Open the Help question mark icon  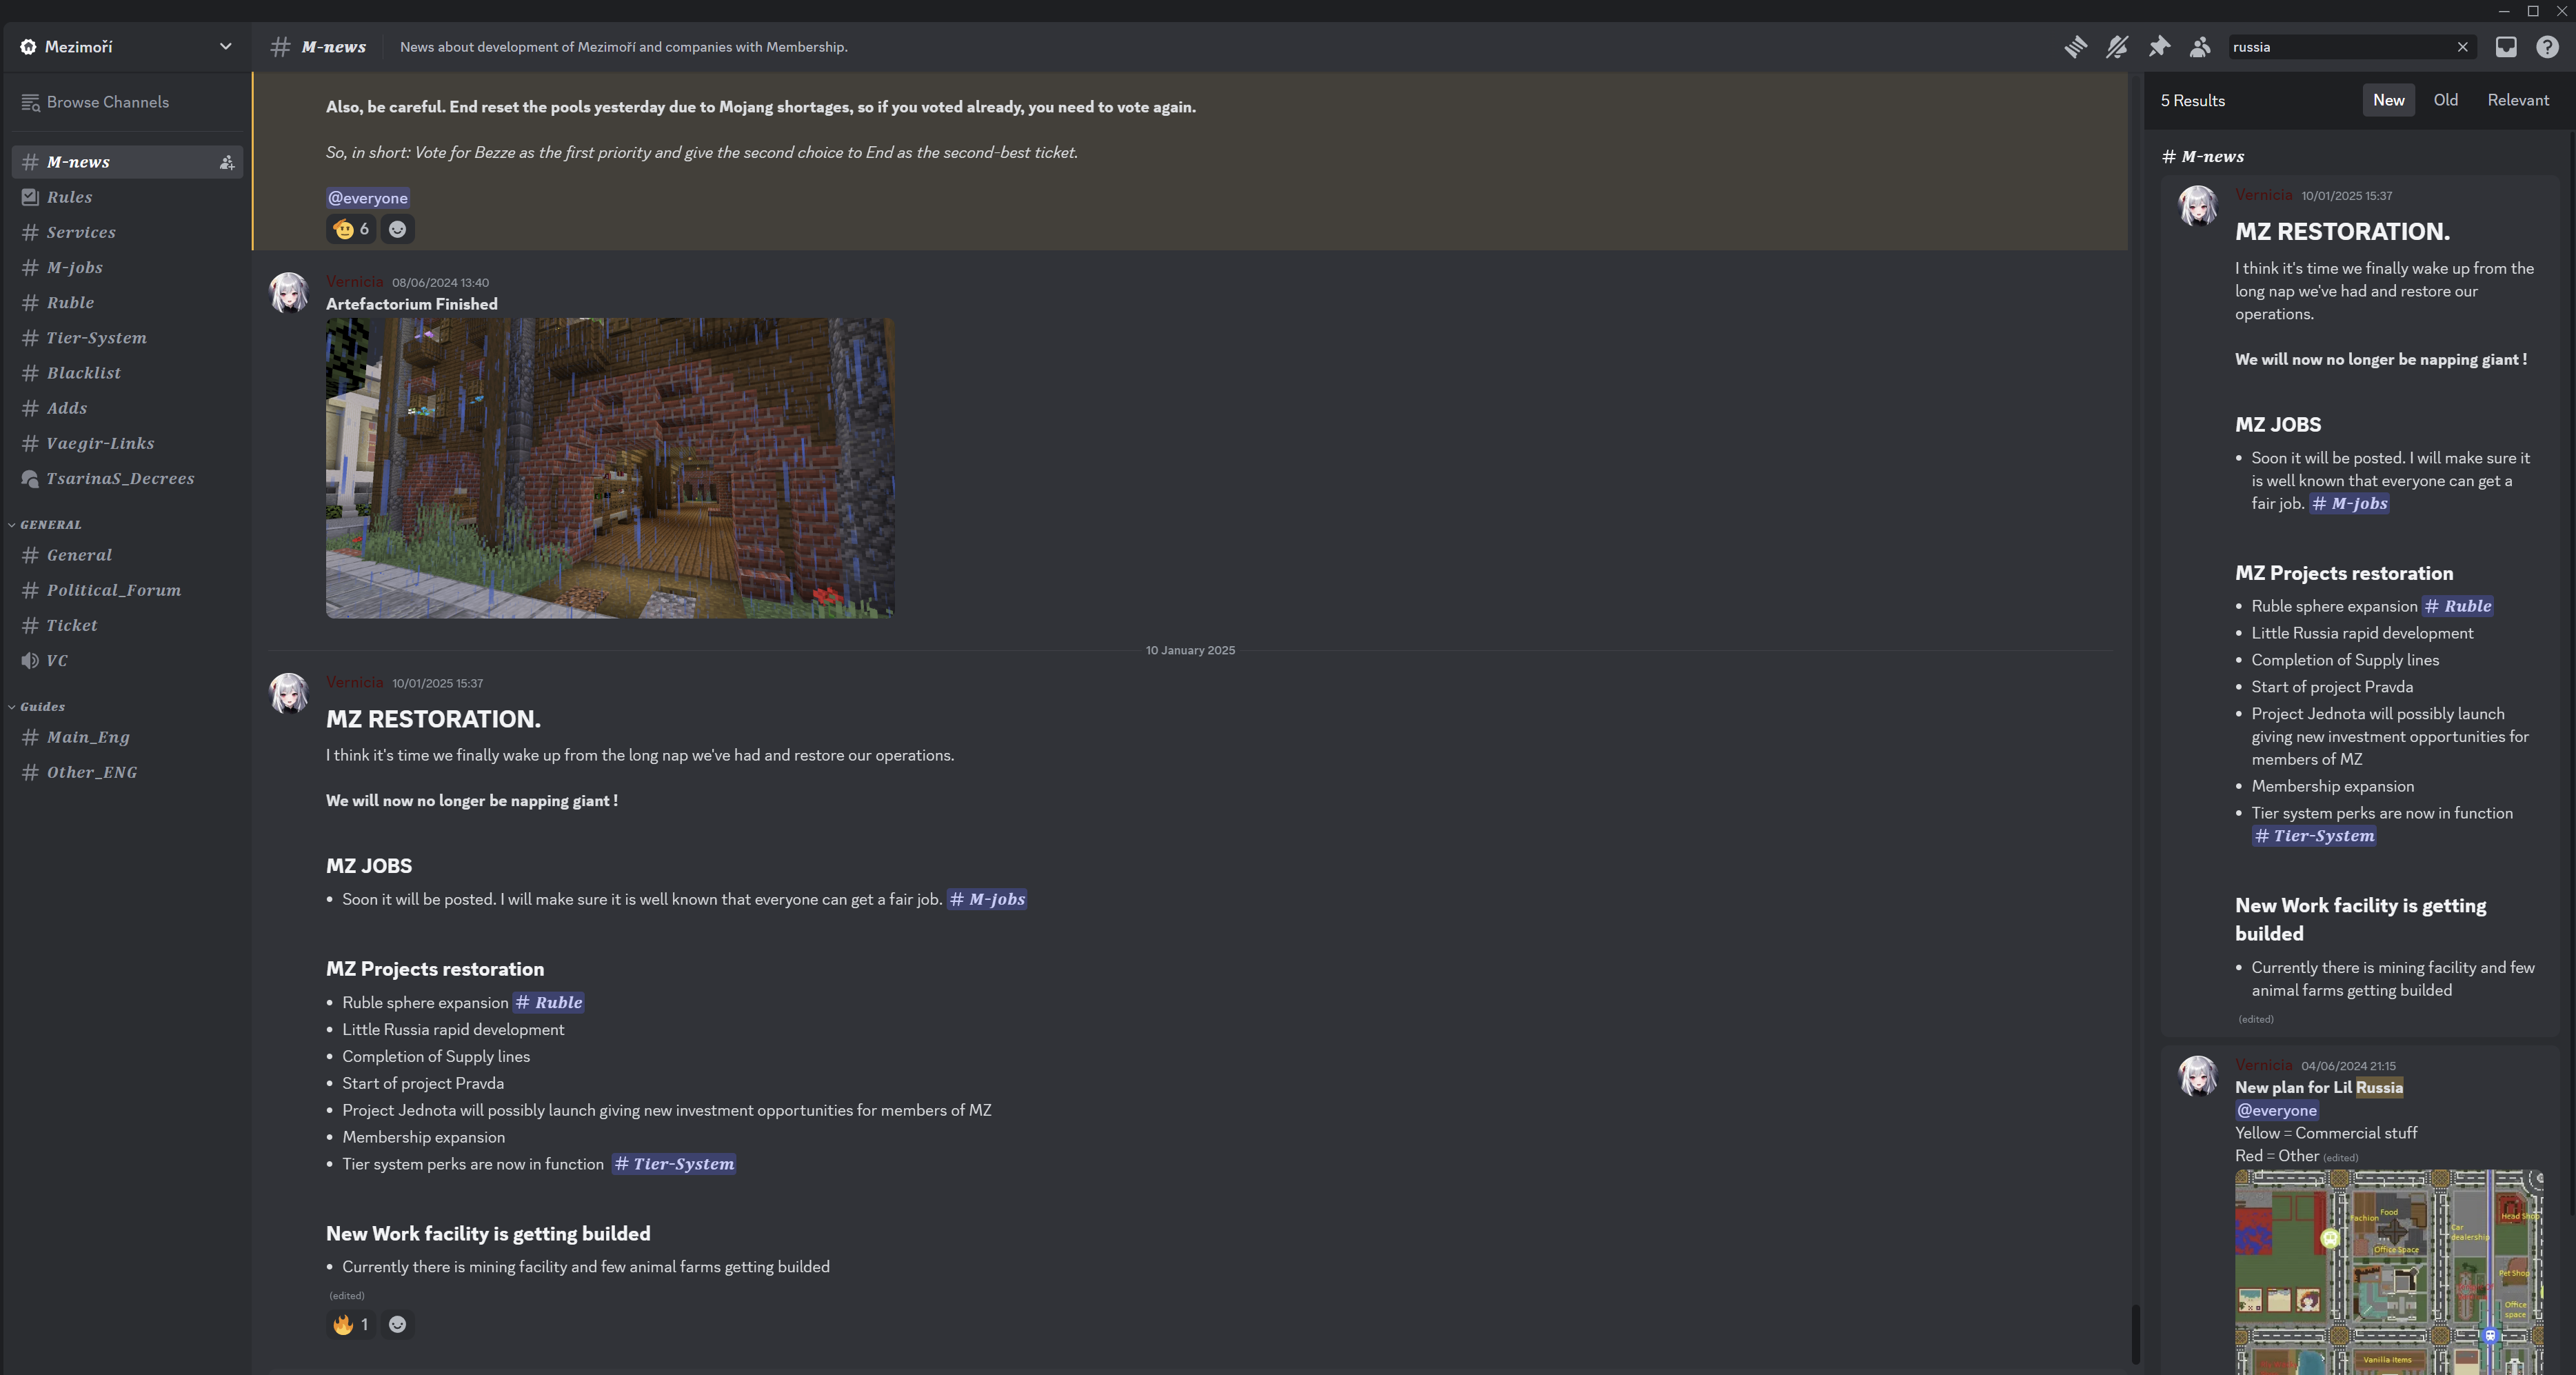tap(2547, 47)
